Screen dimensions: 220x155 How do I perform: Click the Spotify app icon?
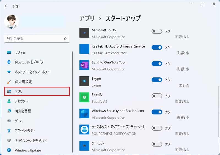click(84, 97)
